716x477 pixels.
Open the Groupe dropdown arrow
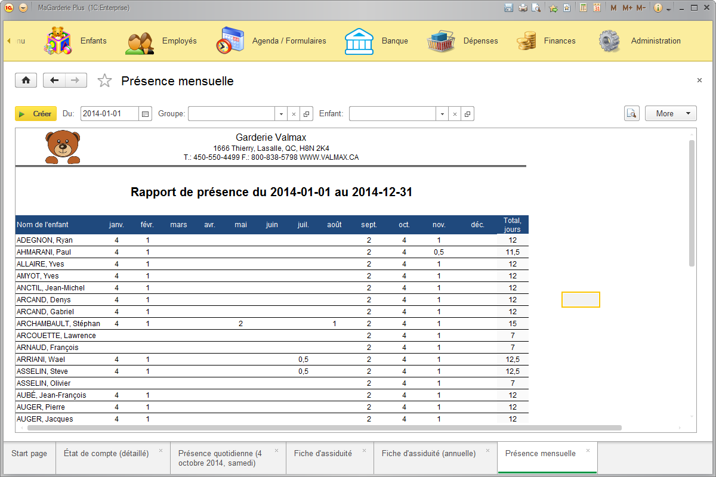[280, 113]
